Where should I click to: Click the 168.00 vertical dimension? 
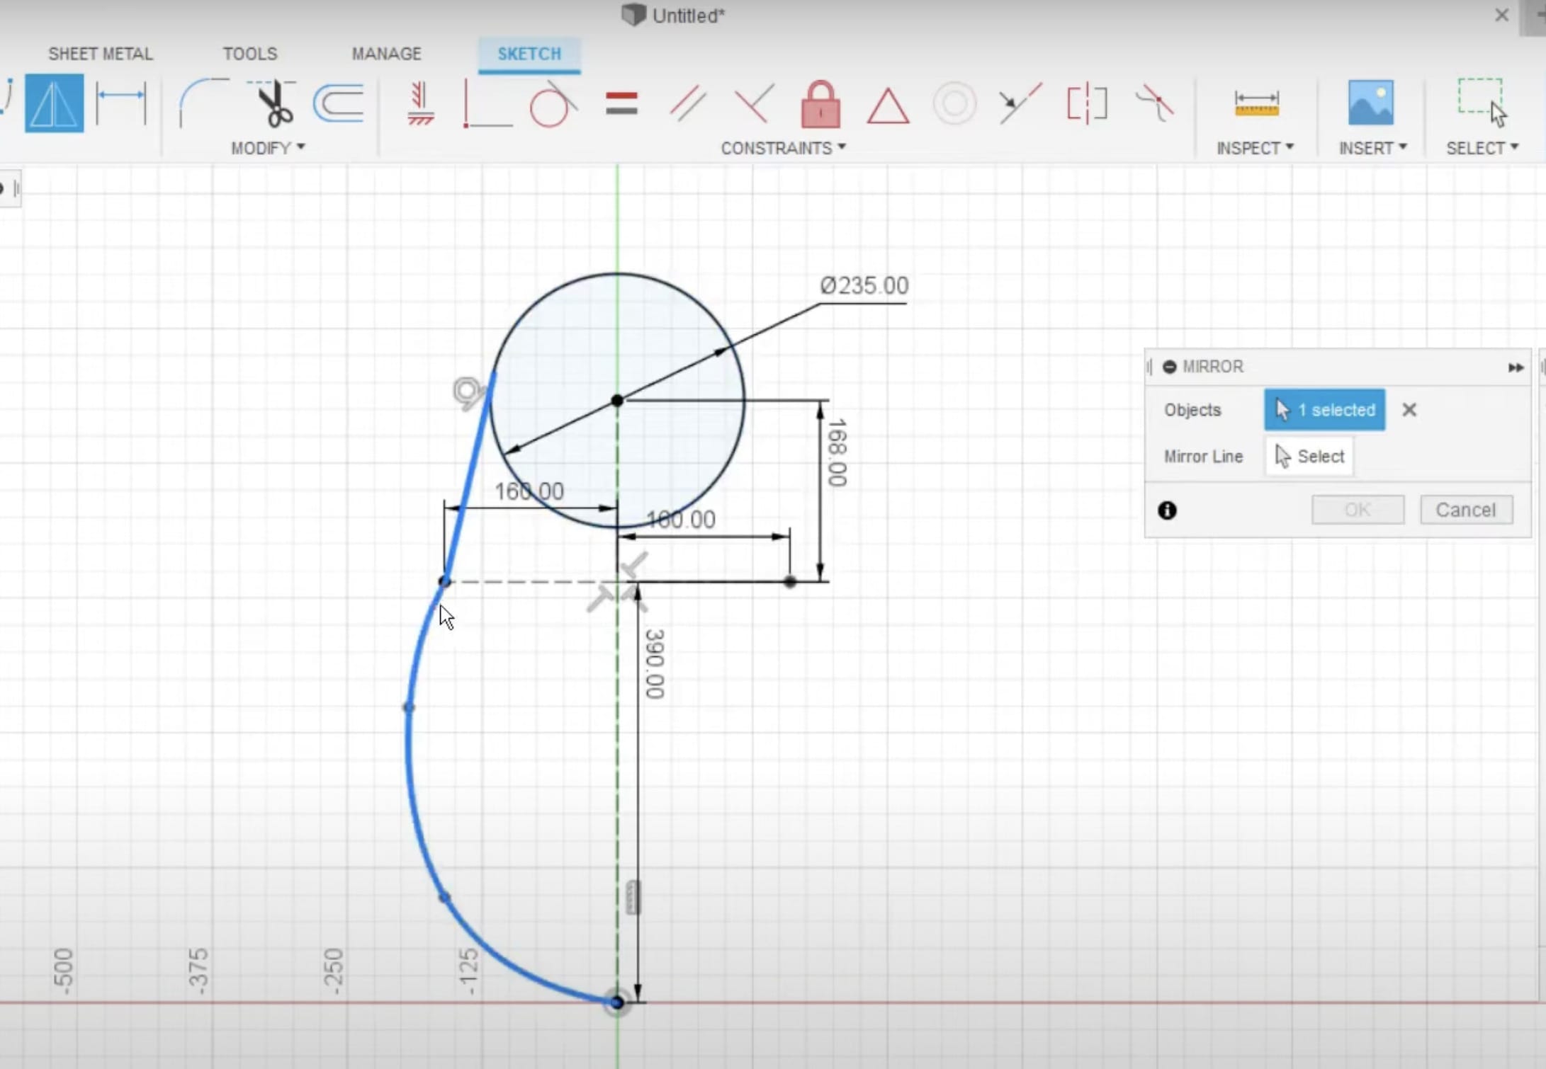[837, 453]
